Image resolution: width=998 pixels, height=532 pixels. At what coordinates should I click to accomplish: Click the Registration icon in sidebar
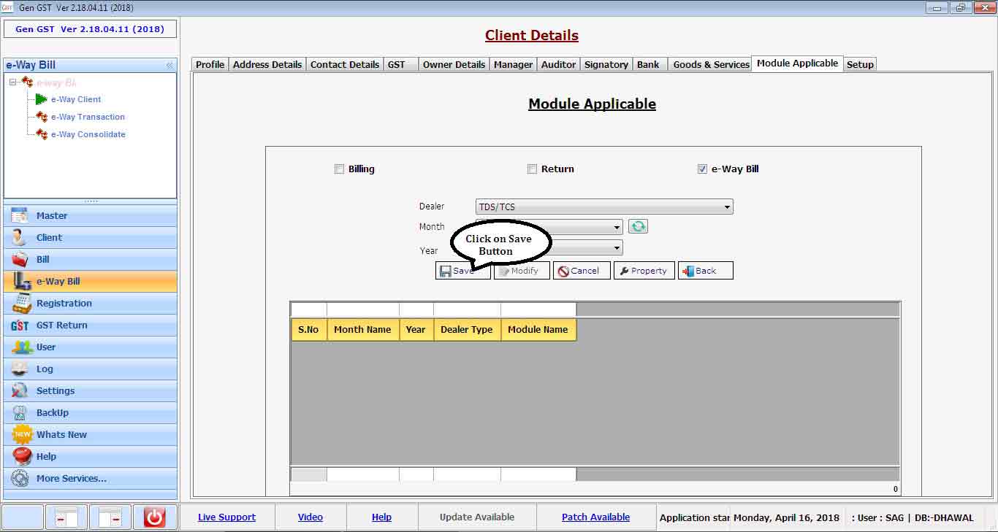click(x=20, y=304)
